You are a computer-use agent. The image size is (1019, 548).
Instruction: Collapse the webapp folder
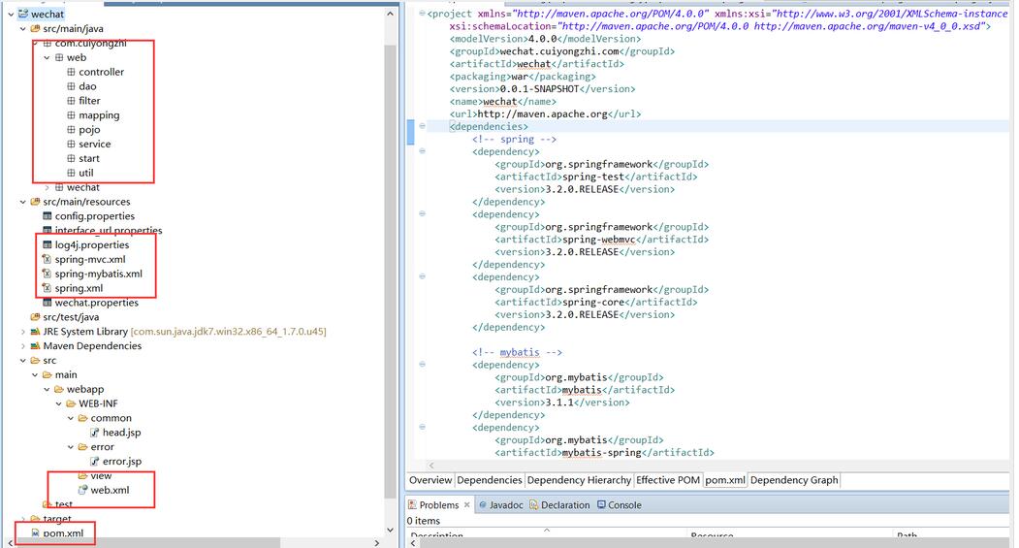pos(47,389)
